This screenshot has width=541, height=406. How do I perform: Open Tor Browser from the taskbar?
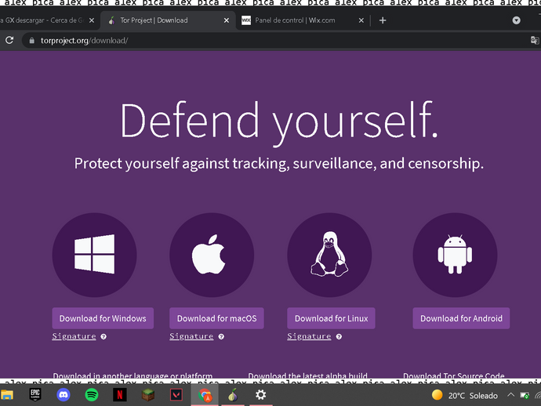[x=233, y=395]
